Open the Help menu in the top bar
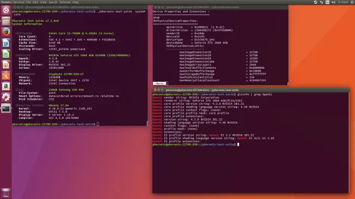Image resolution: width=355 pixels, height=199 pixels. (75, 2)
